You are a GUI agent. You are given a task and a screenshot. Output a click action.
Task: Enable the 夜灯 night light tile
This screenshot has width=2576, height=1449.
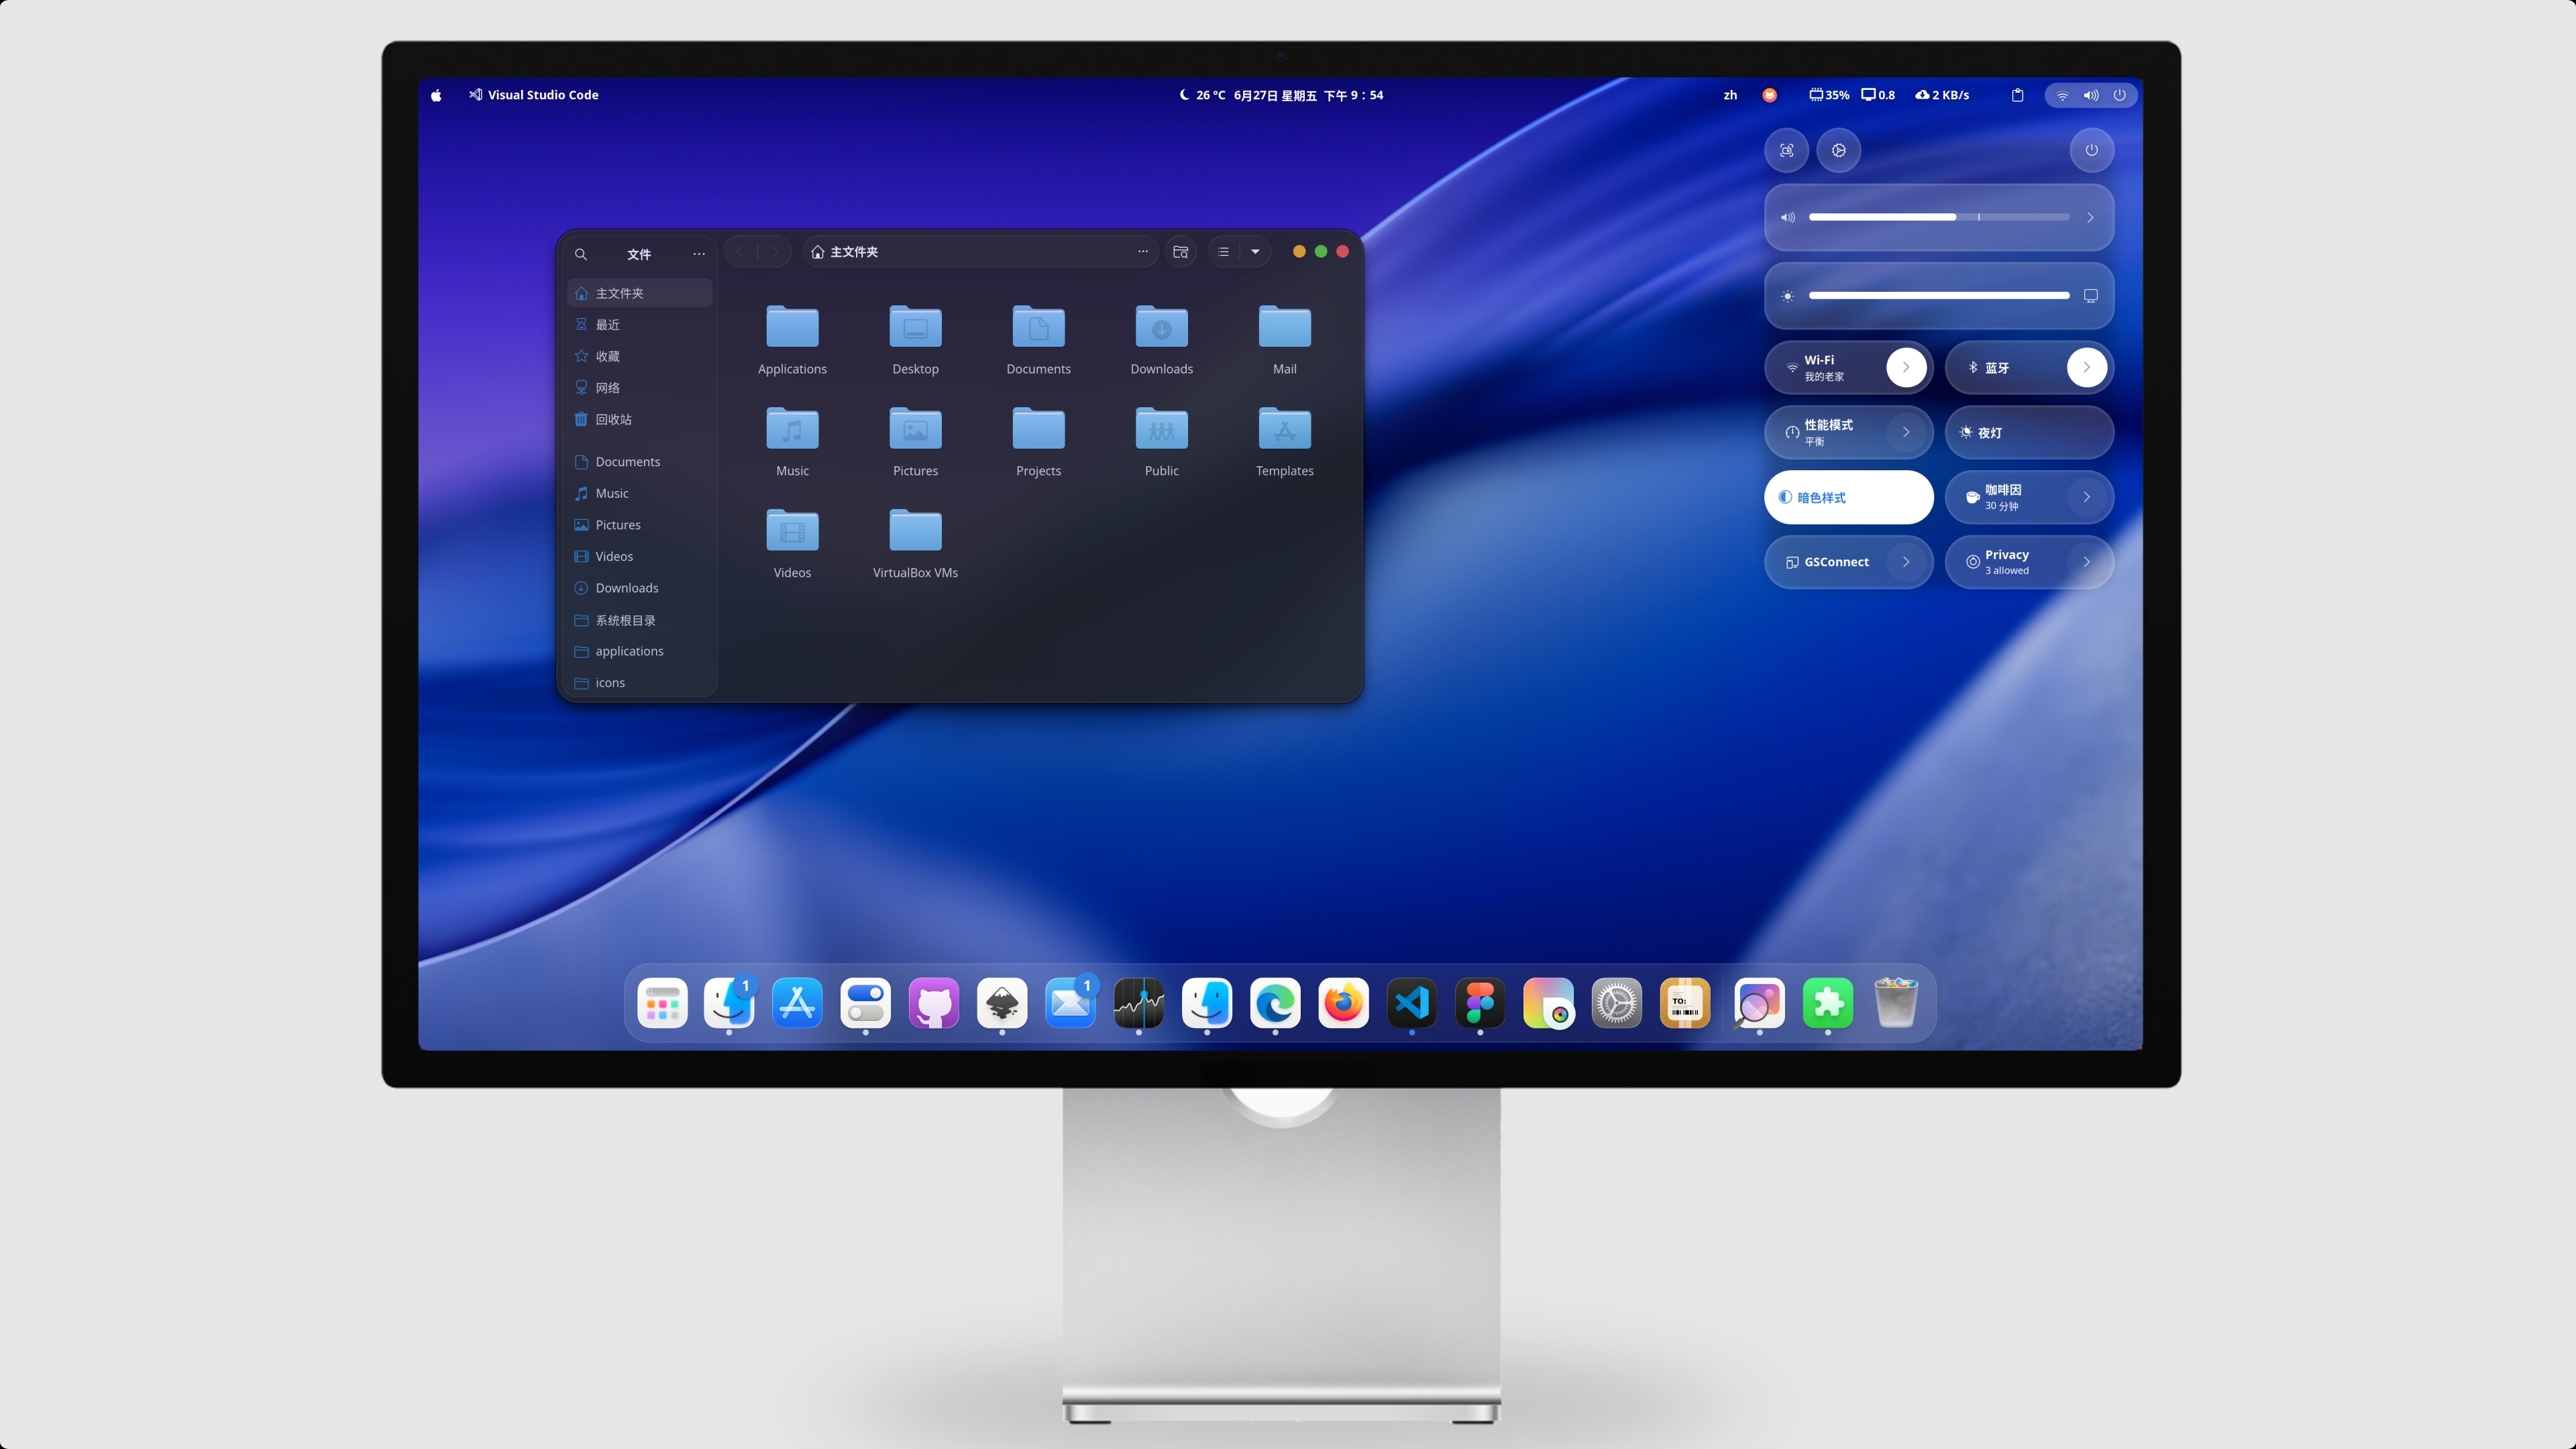coord(2029,432)
